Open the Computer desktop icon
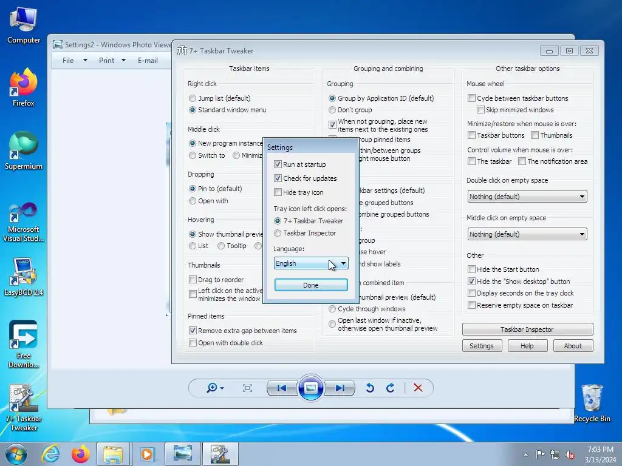The width and height of the screenshot is (622, 466). coord(24,25)
